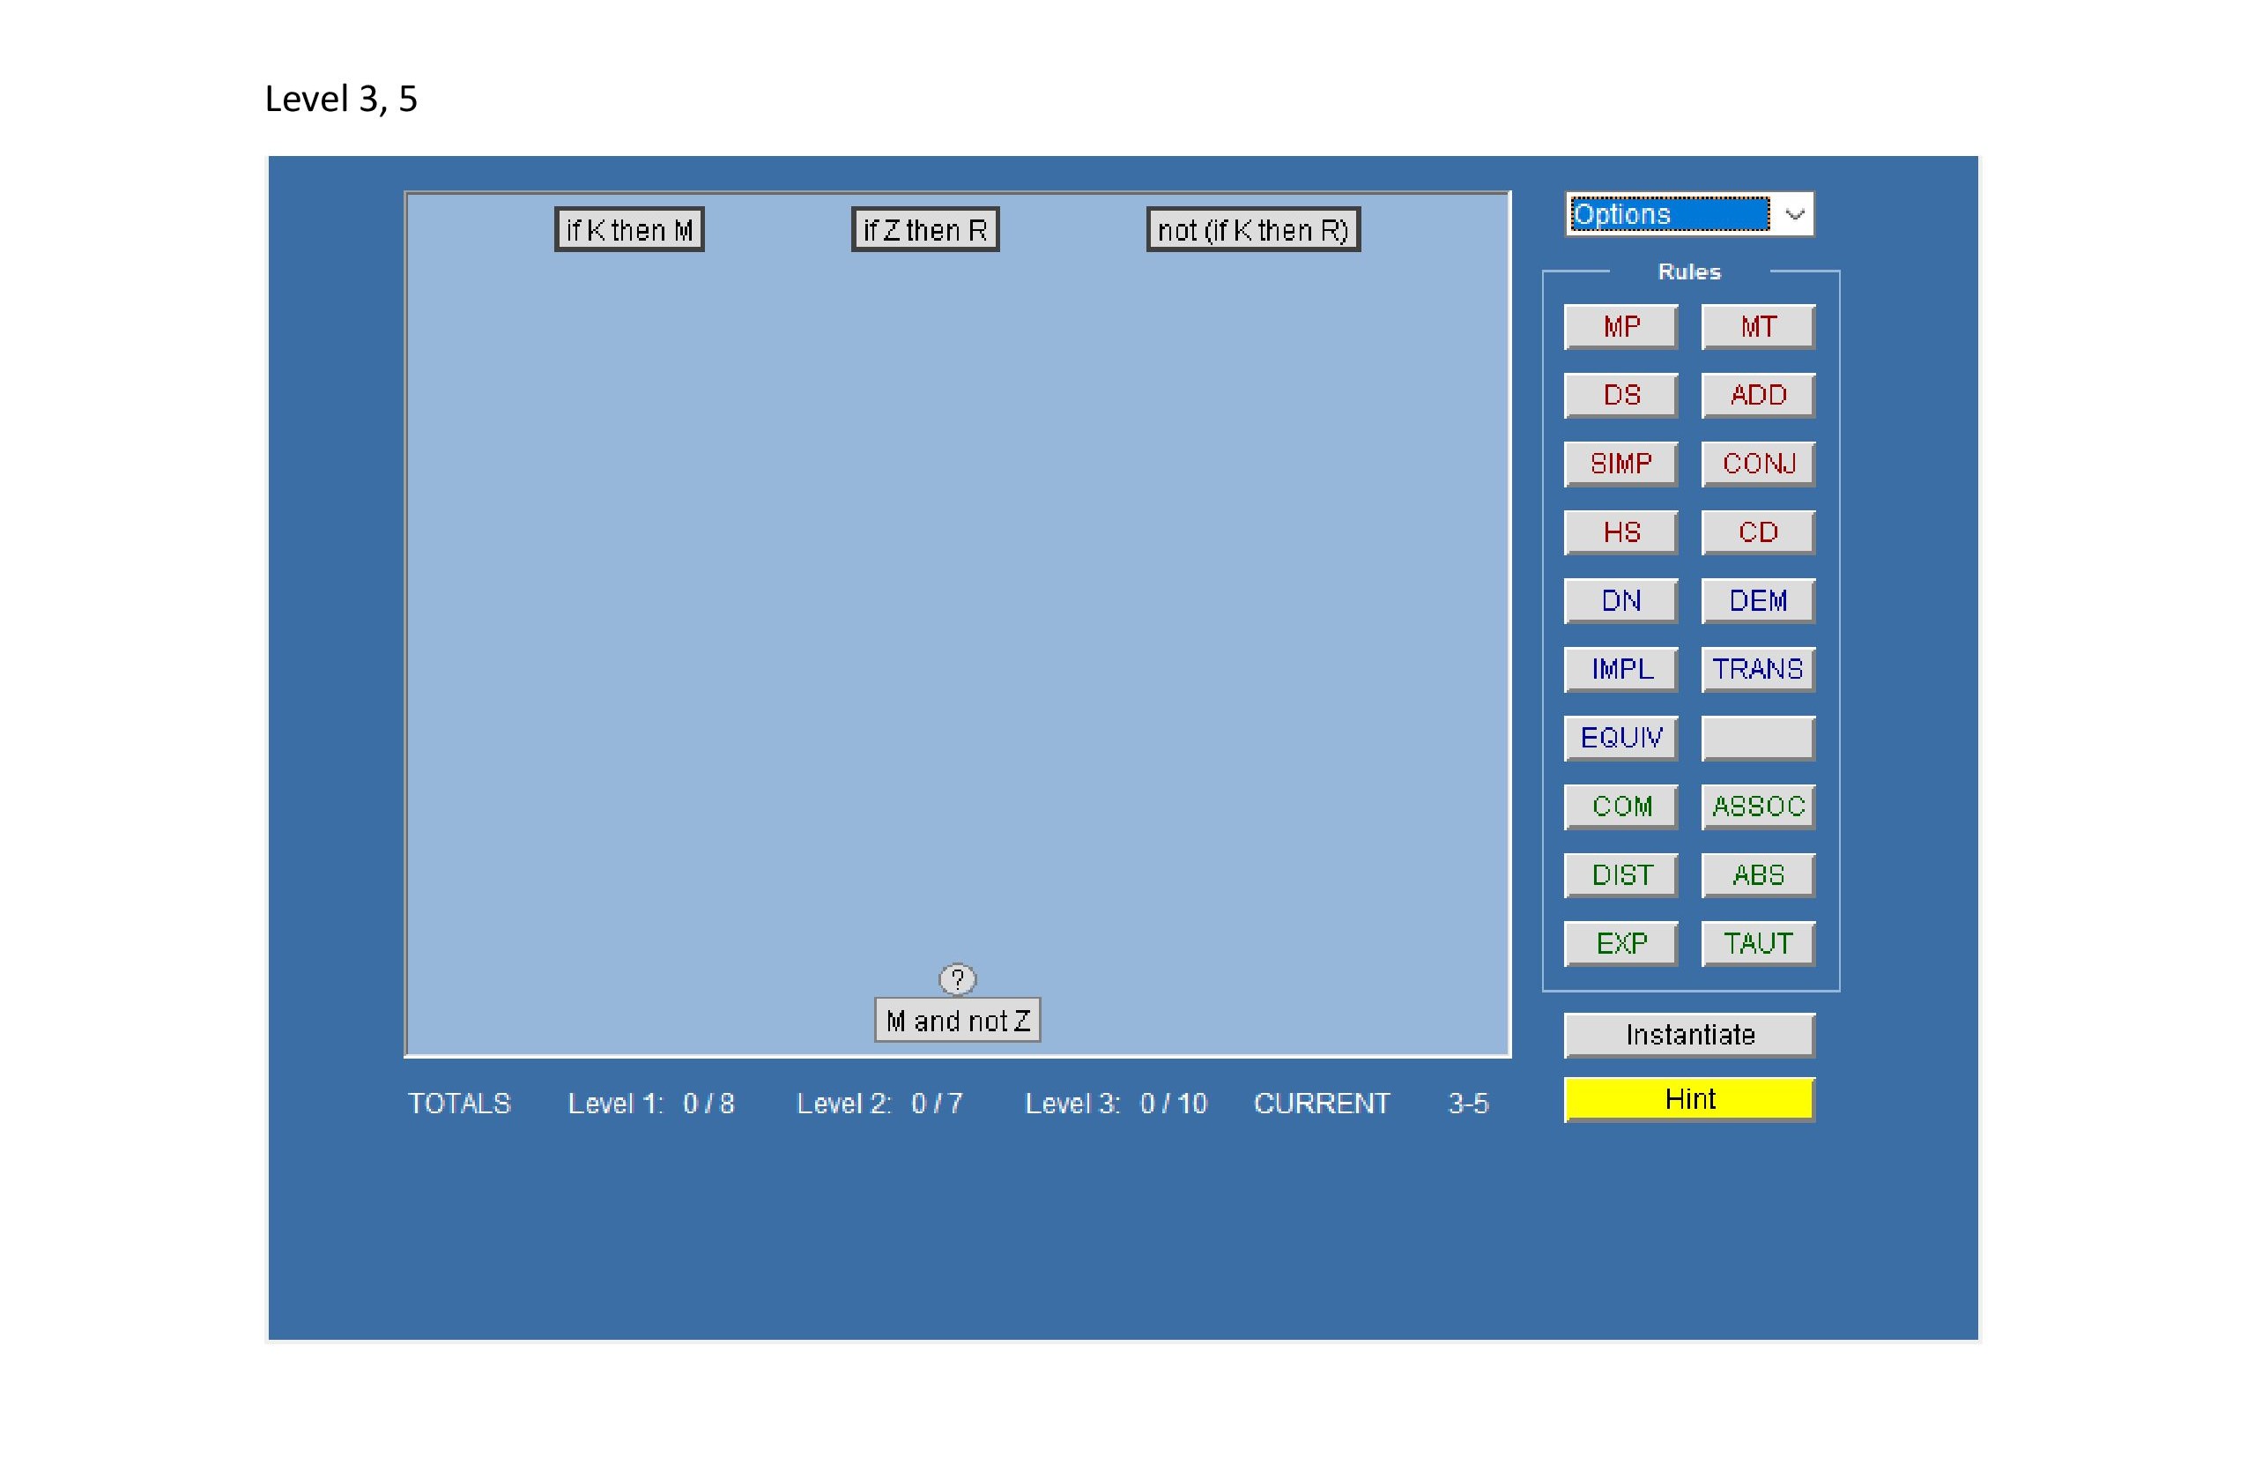Click the 'M and not Z' goal box
The height and width of the screenshot is (1457, 2247).
point(956,1021)
